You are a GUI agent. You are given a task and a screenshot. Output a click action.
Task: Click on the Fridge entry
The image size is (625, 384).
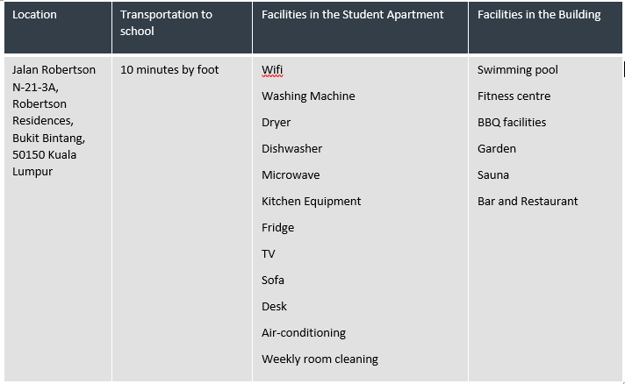point(277,228)
